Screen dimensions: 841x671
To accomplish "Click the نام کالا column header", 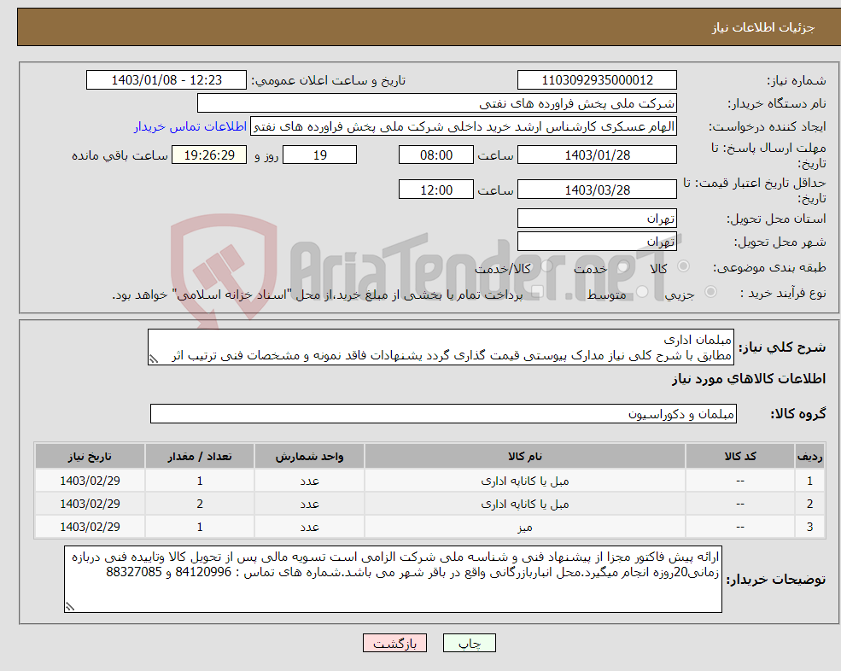I will 524,456.
